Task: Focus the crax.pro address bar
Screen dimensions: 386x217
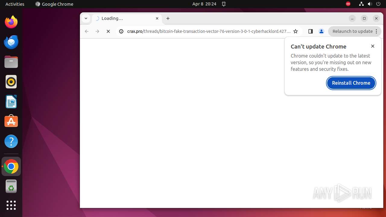Action: tap(209, 31)
